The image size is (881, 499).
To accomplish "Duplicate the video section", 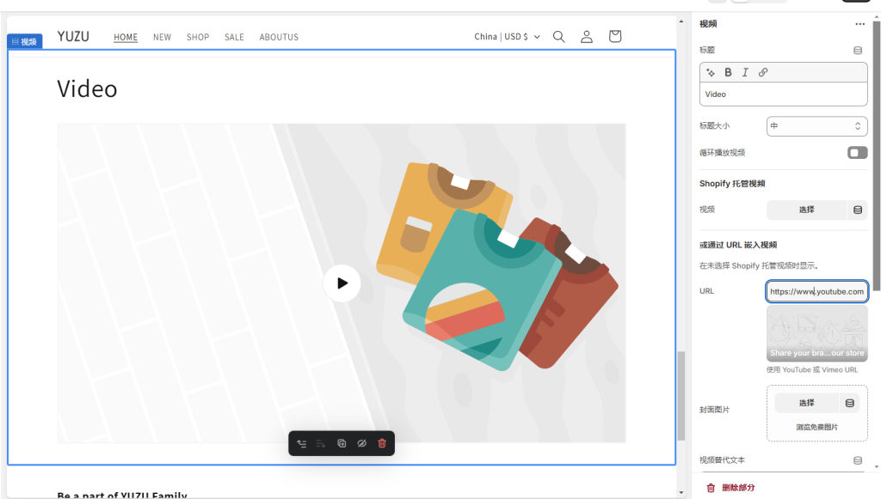I will (342, 443).
